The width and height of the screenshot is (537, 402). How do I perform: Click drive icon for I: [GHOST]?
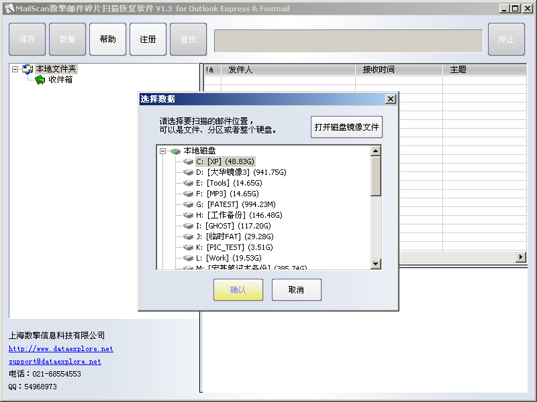click(x=188, y=226)
